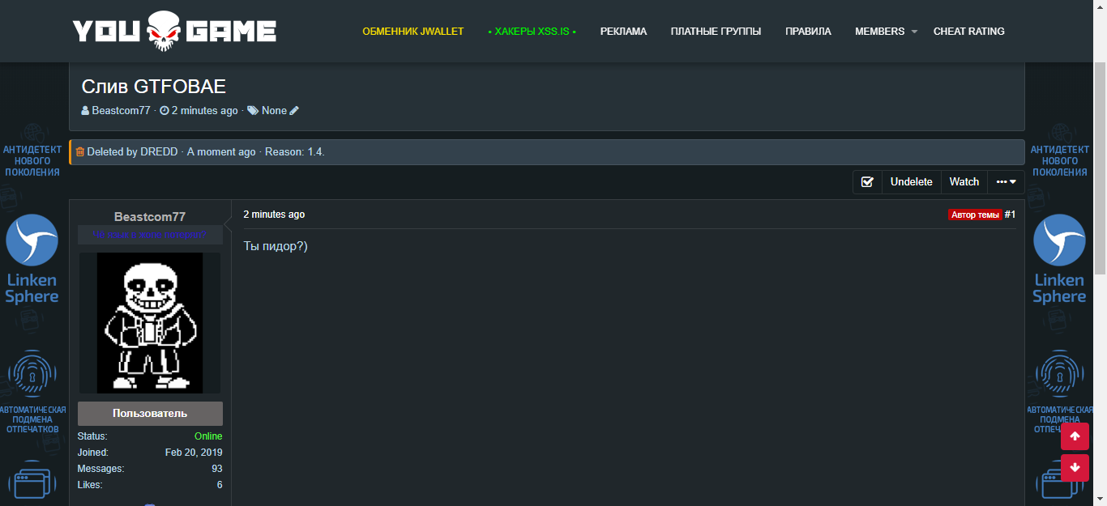The width and height of the screenshot is (1107, 506).
Task: Open the DREDD moderator profile link
Action: tap(159, 151)
